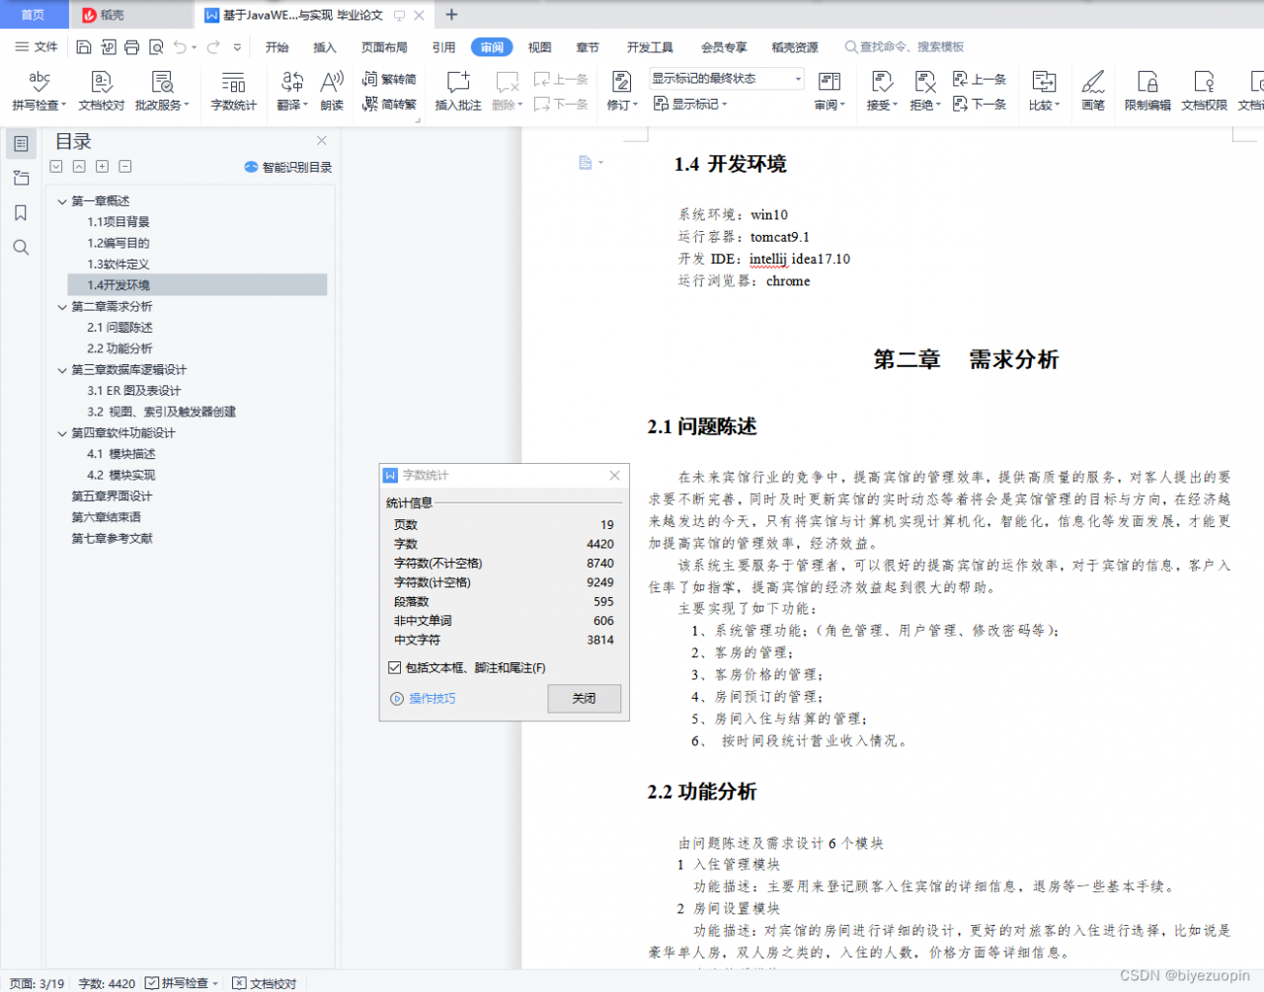Screen dimensions: 1264x992
Task: Toggle the checkbox icon atop the 目录 panel
Action: 55,166
